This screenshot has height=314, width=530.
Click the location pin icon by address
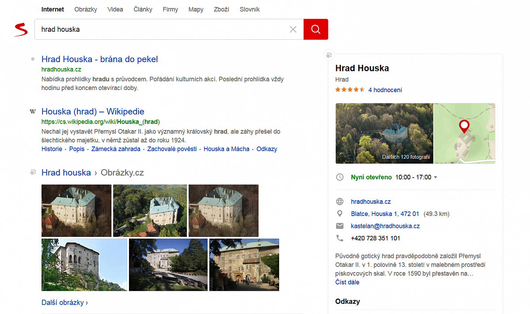coord(340,214)
